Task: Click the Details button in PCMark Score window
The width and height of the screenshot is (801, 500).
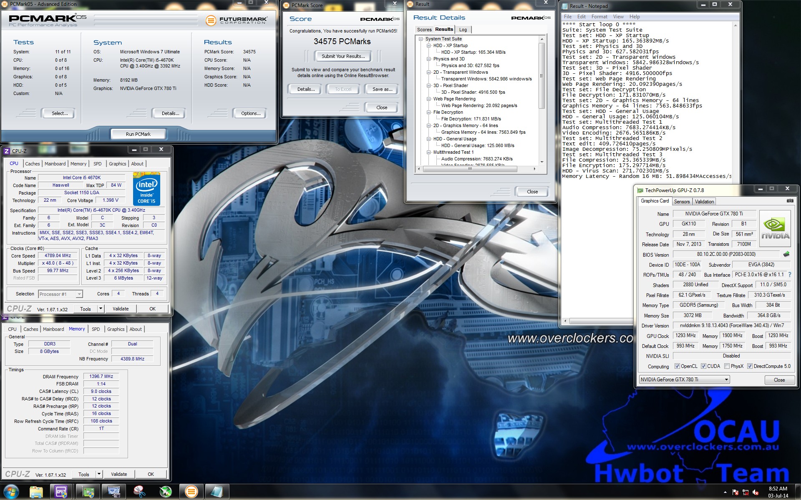Action: pyautogui.click(x=306, y=89)
